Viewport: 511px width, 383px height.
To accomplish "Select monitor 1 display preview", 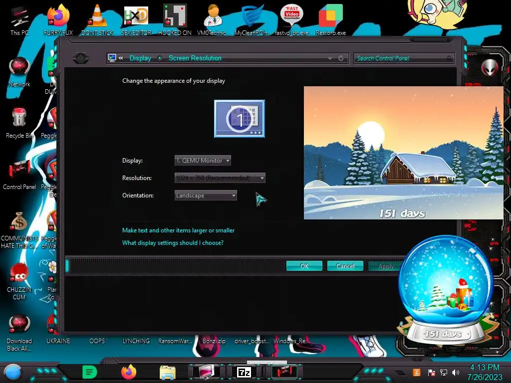I will [x=240, y=119].
